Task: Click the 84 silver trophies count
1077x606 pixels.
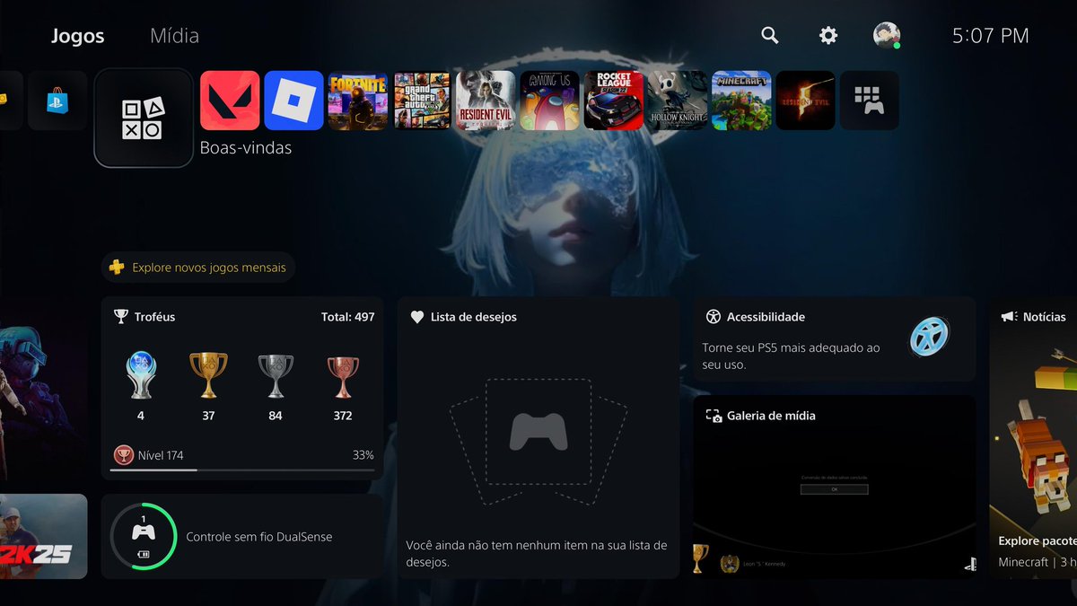Action: [276, 416]
